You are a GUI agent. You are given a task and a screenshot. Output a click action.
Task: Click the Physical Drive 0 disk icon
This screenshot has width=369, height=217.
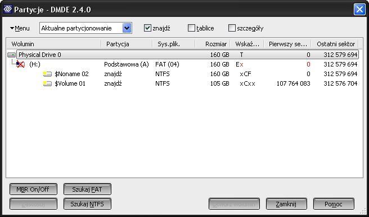(11, 55)
